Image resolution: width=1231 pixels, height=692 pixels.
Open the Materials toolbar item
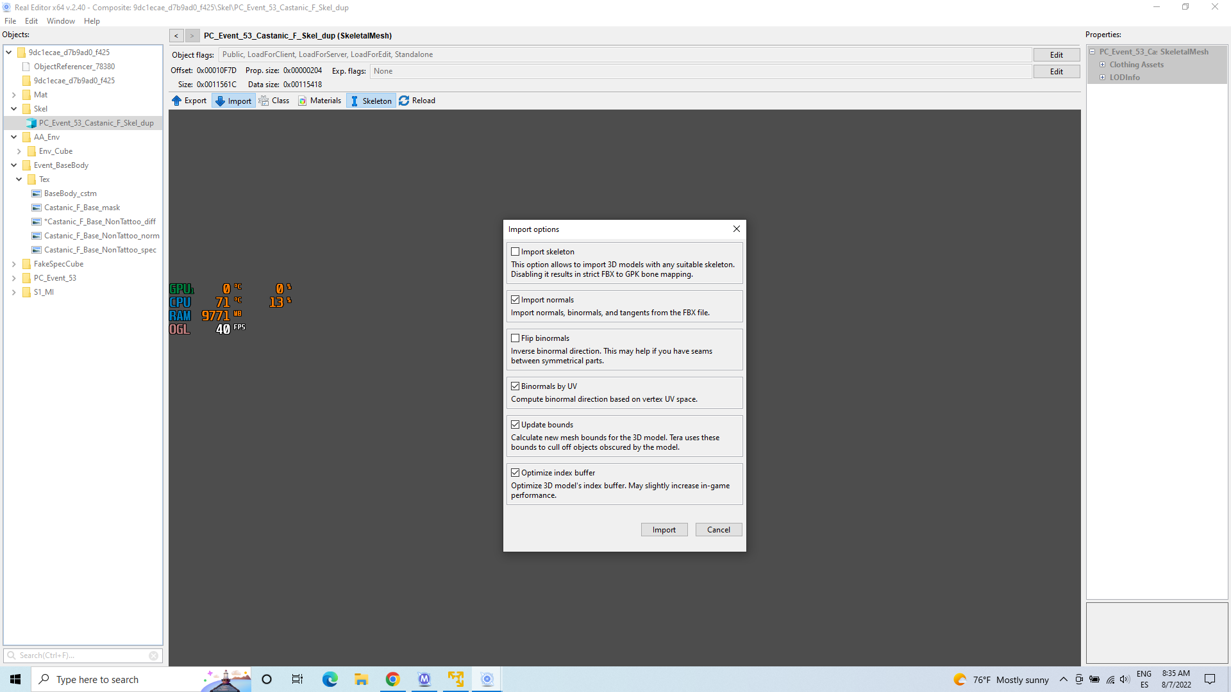pyautogui.click(x=319, y=101)
